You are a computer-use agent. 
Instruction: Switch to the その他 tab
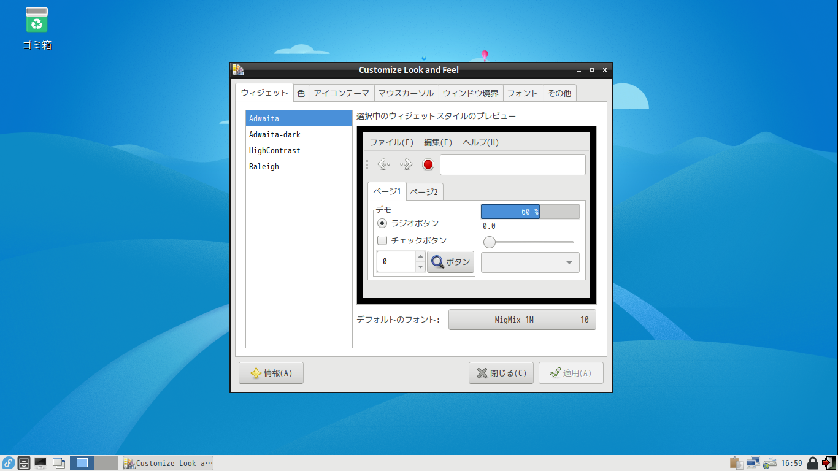pyautogui.click(x=559, y=93)
